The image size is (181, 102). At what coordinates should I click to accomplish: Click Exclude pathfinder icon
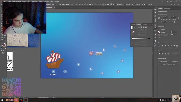pos(168,54)
